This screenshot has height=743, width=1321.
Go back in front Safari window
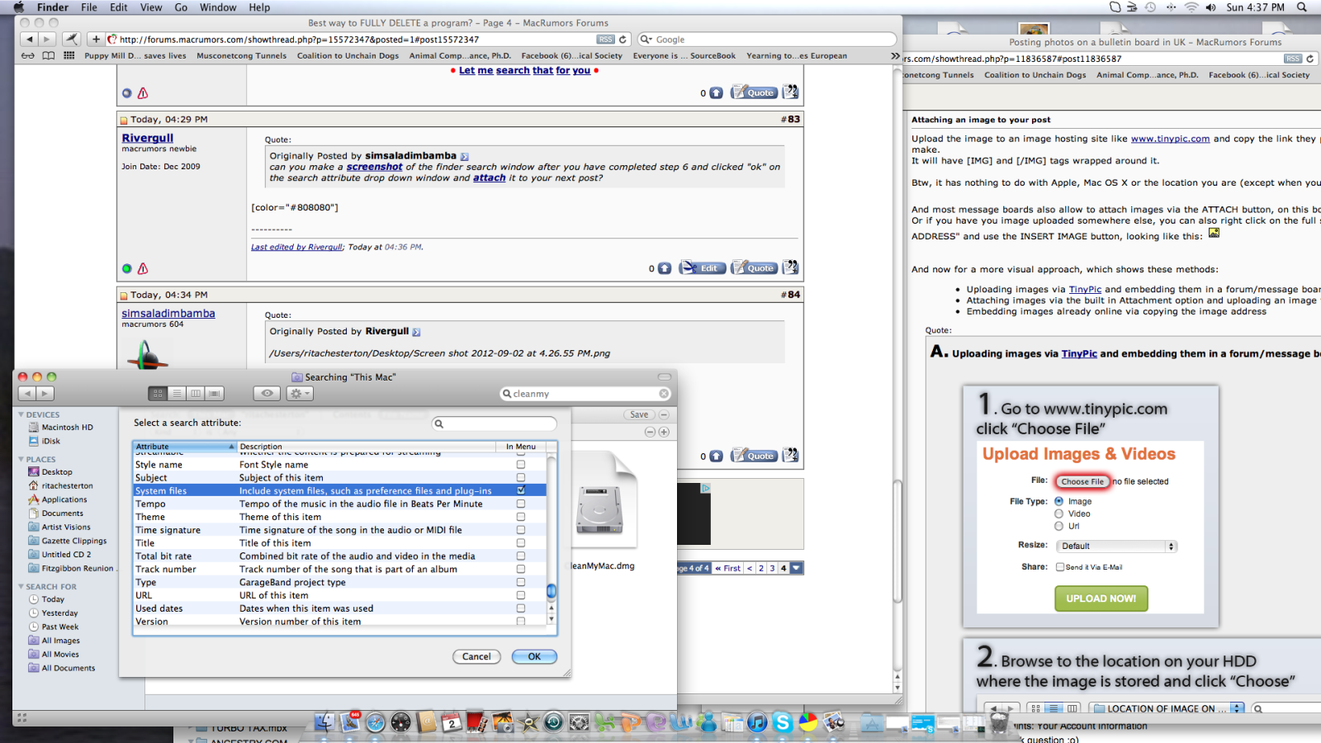coord(29,39)
